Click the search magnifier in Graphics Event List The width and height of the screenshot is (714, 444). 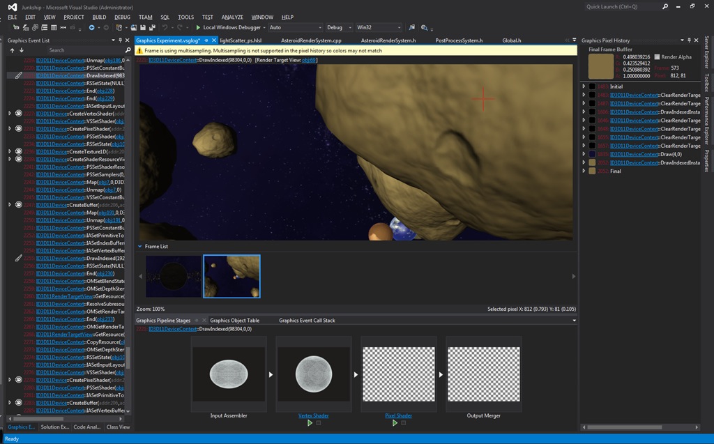tap(128, 50)
